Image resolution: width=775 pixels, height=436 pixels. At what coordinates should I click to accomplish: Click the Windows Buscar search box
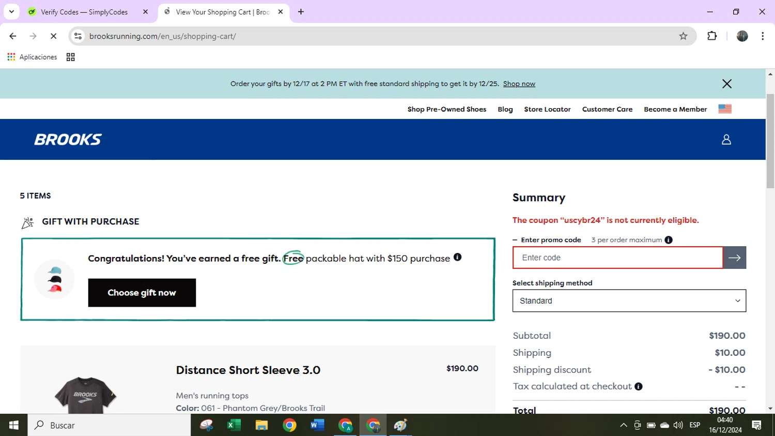pyautogui.click(x=109, y=425)
